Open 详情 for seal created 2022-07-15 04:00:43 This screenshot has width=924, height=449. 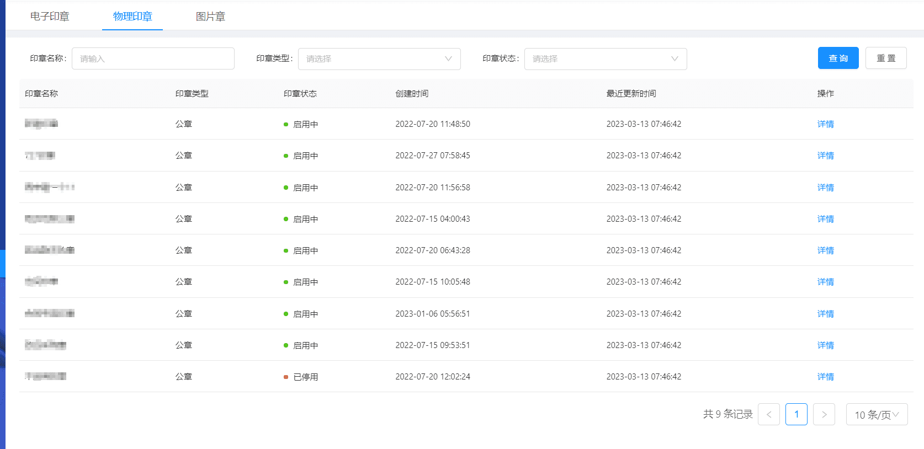[x=826, y=219]
